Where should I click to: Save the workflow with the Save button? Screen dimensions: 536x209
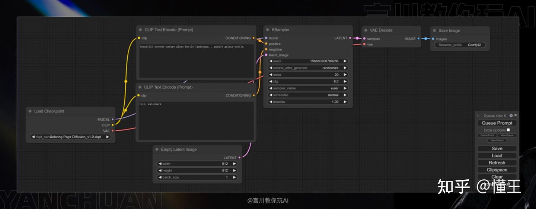[497, 148]
